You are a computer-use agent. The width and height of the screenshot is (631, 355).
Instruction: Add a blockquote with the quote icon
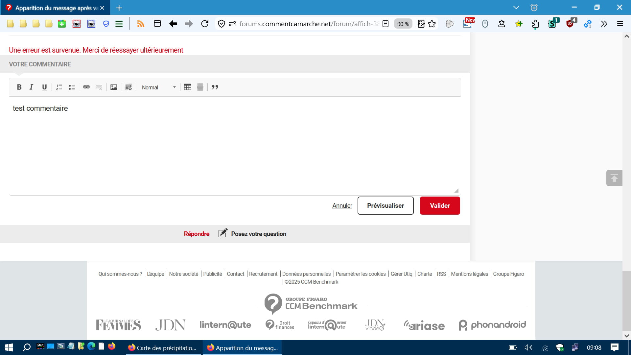coord(215,87)
